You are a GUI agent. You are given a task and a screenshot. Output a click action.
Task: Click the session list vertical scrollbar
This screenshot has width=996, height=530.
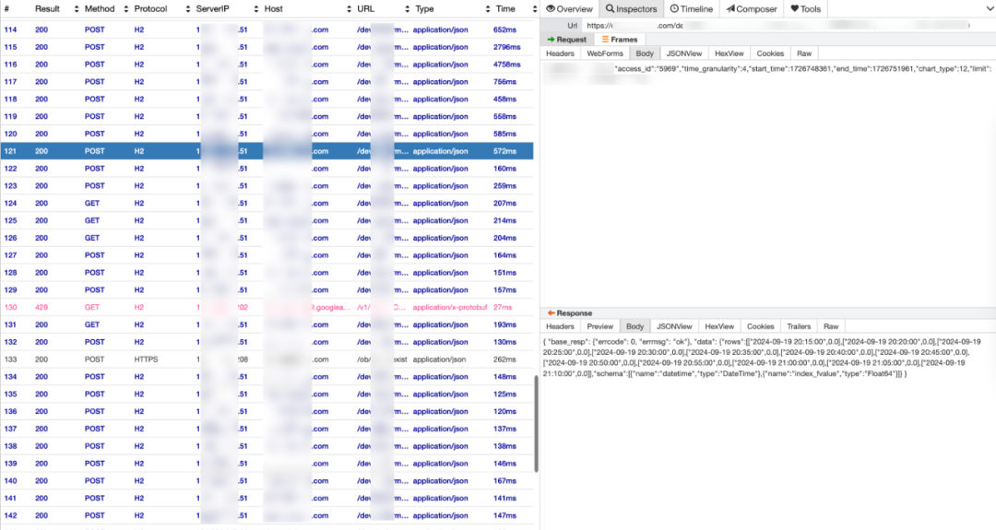pyautogui.click(x=536, y=423)
